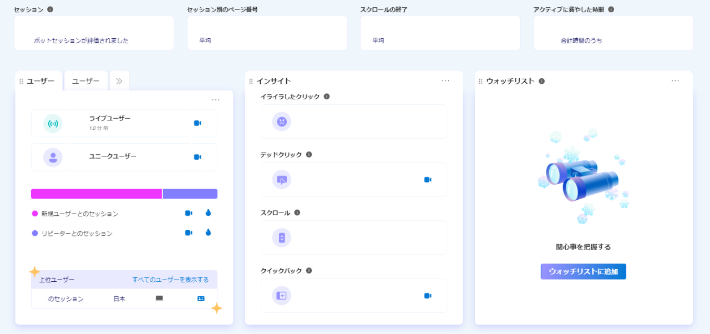
Task: Click the info icon next to クイックバック
Action: click(309, 271)
